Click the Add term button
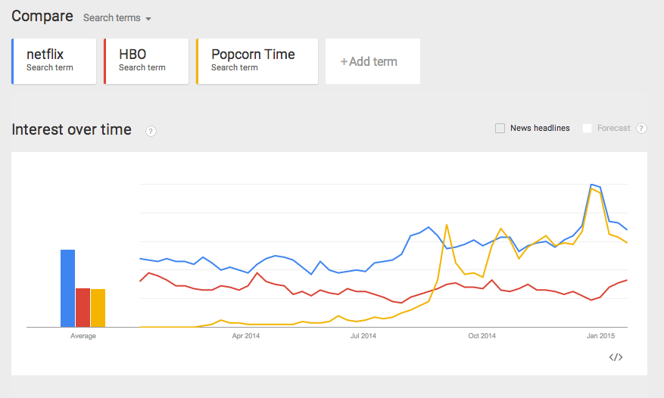Screen dimensions: 664x398 pyautogui.click(x=373, y=61)
